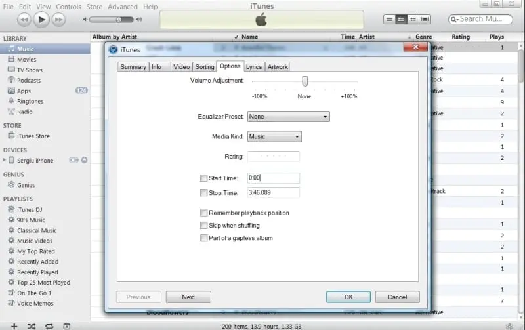Image resolution: width=525 pixels, height=330 pixels.
Task: Toggle shuffle icon at bottom
Action: tap(31, 326)
